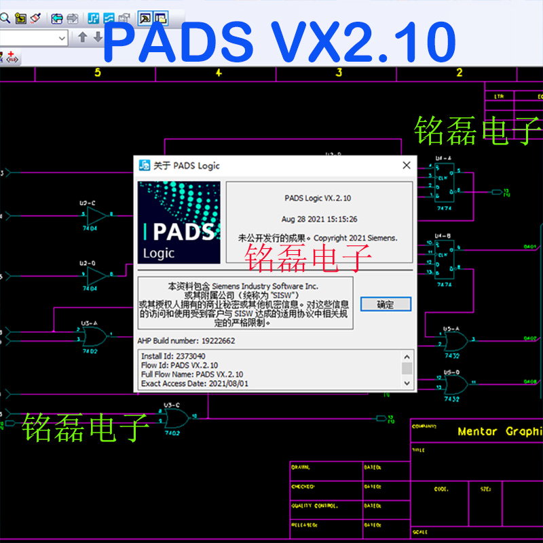
Task: Click the grey down arrow icon
Action: click(x=98, y=37)
